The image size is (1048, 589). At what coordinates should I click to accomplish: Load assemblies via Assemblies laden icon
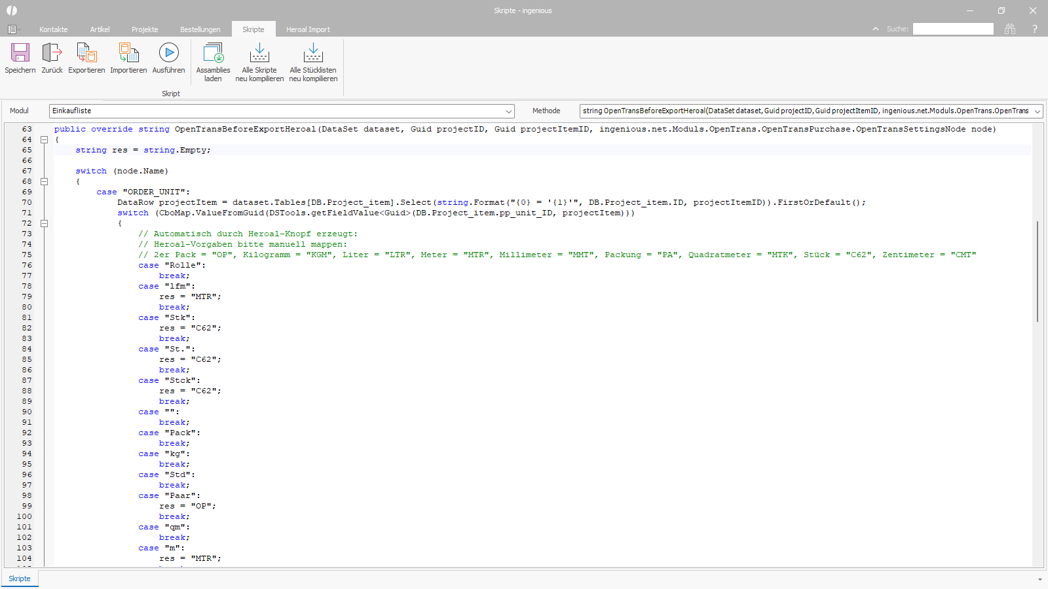(213, 53)
